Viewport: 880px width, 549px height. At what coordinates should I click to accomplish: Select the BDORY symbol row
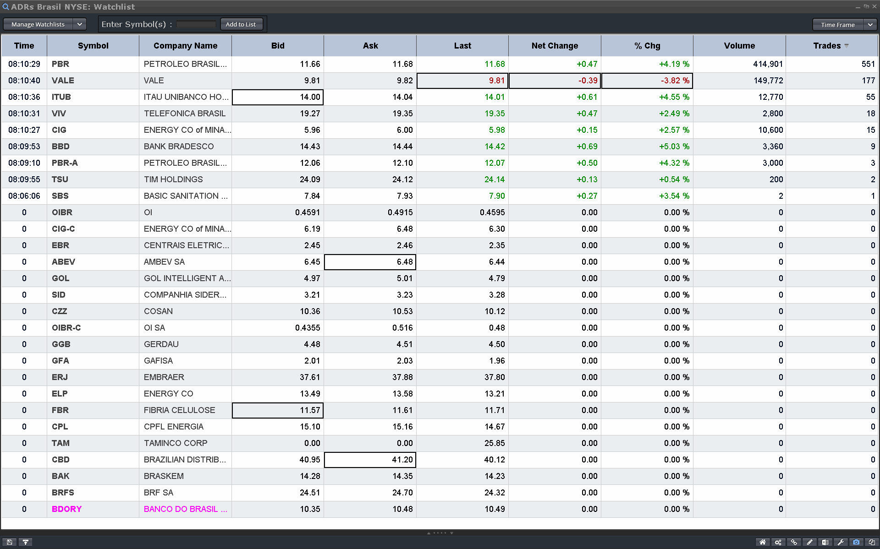coord(66,509)
